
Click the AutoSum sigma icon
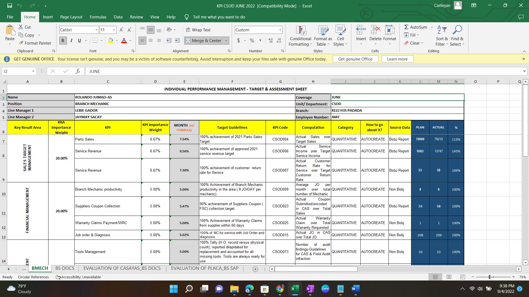click(406, 27)
